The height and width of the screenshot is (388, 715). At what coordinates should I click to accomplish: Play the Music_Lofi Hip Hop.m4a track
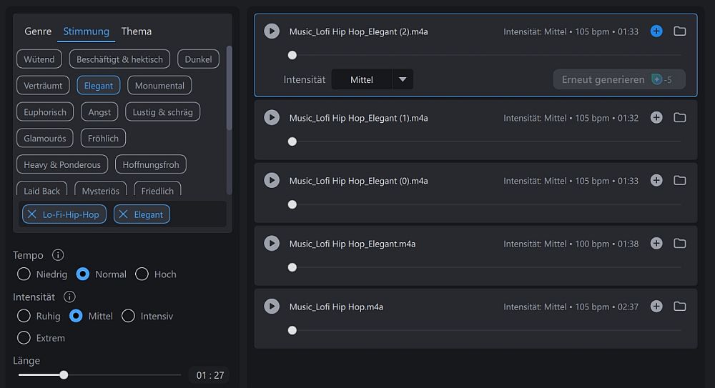pos(272,307)
